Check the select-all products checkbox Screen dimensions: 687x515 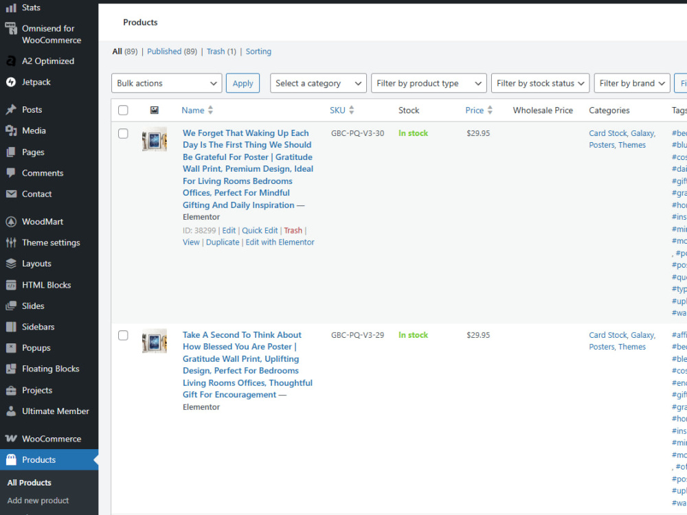[x=123, y=110]
